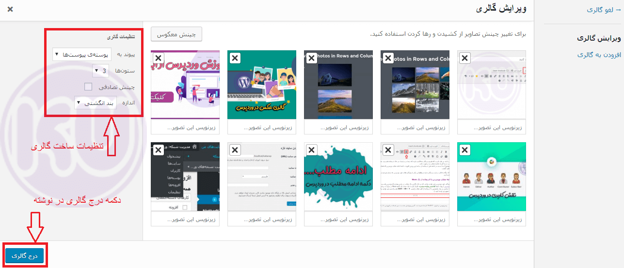Viewport: 624px width, 268px height.
Task: Select the white editor toolbar screenshot thumbnail
Action: pos(492,85)
